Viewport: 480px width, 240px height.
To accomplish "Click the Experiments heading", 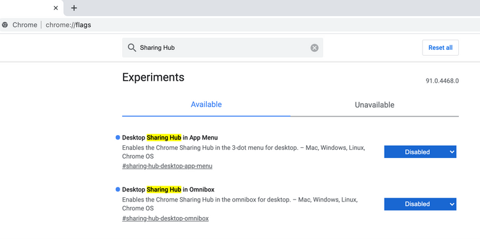I will click(153, 77).
